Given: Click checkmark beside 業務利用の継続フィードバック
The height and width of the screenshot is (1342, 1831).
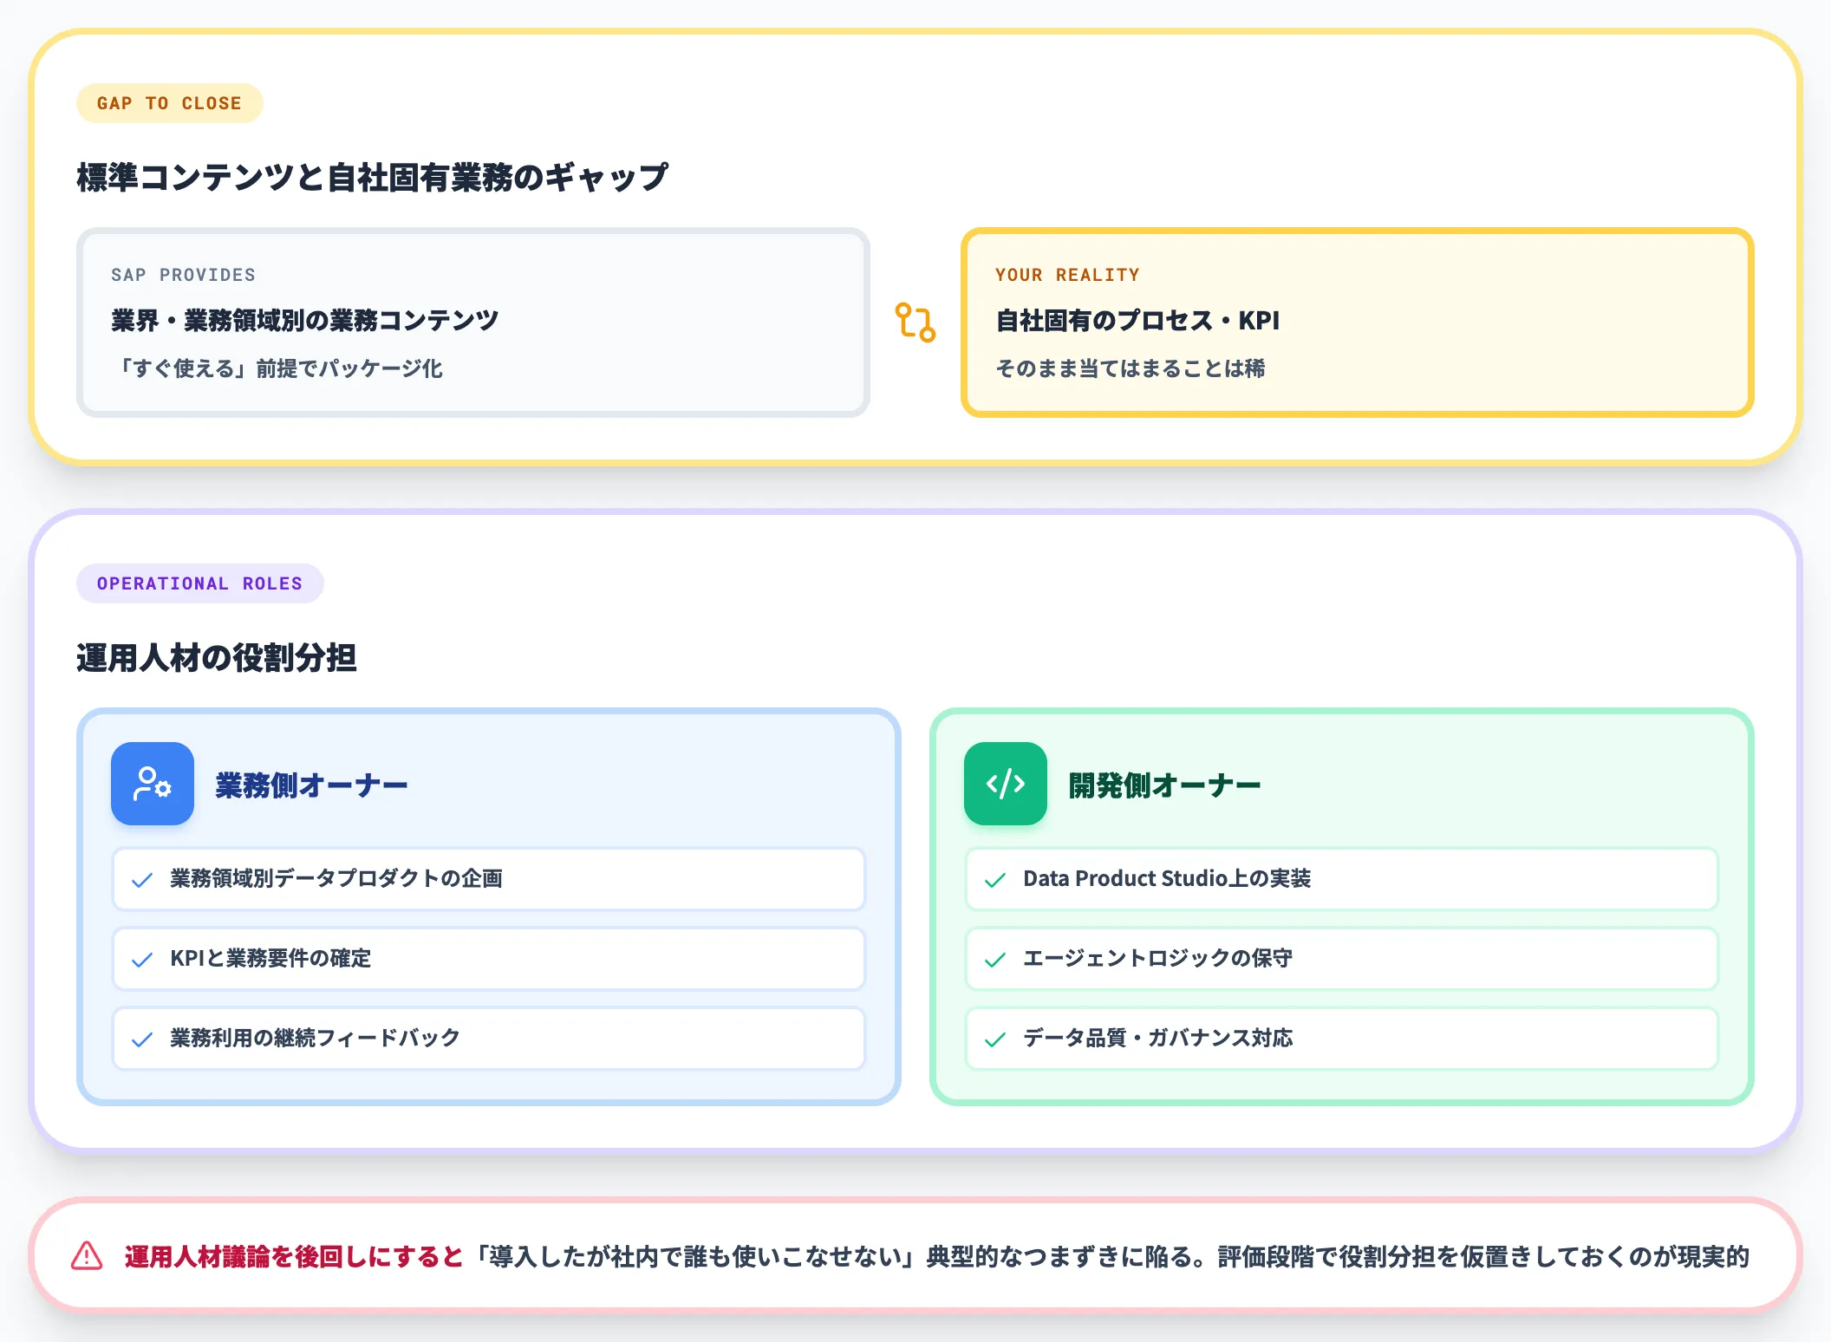Looking at the screenshot, I should (x=142, y=1039).
